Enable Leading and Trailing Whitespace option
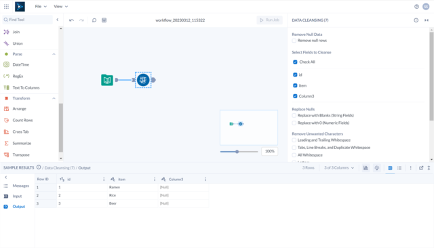The width and height of the screenshot is (434, 248). click(294, 140)
